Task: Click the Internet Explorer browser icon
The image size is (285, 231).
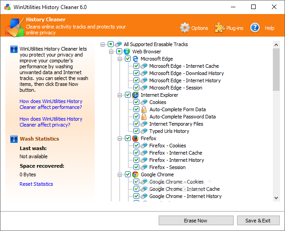Action: click(135, 95)
